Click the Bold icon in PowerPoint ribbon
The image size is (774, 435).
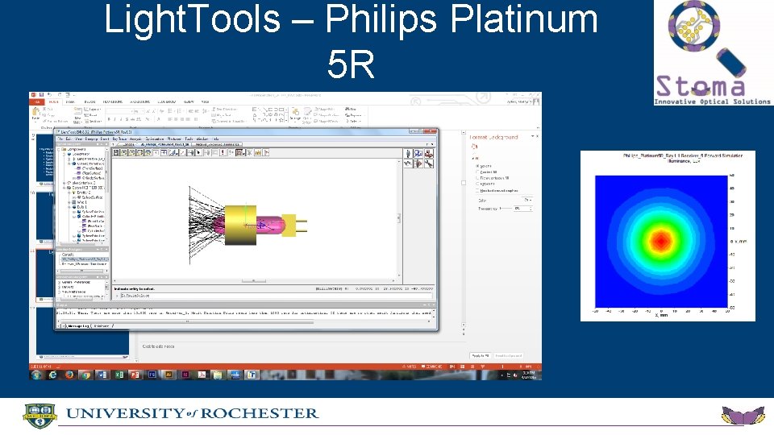[109, 119]
